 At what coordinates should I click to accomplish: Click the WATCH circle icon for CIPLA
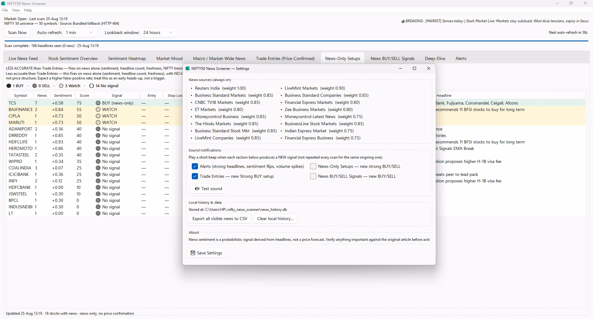[98, 116]
